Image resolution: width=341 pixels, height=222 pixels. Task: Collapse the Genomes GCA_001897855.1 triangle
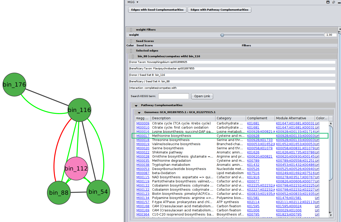(139, 113)
